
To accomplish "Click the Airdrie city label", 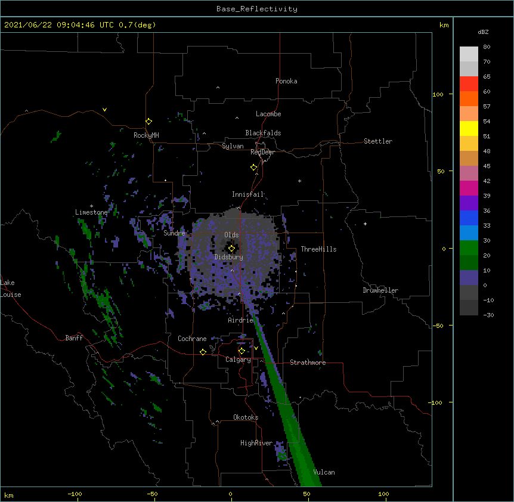I will click(x=240, y=320).
